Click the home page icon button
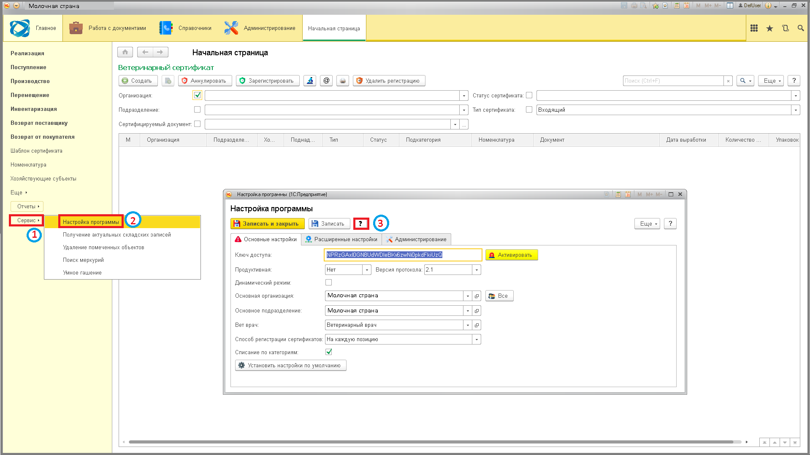The height and width of the screenshot is (455, 810). tap(125, 52)
